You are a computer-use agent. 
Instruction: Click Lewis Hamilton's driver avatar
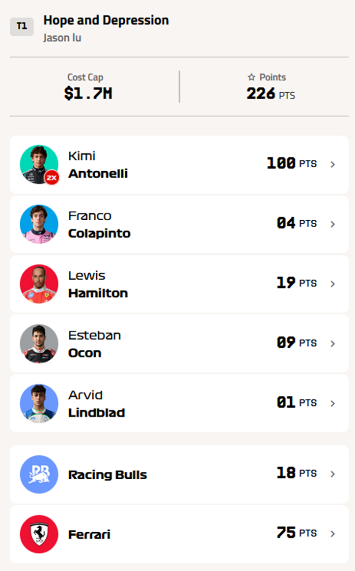(x=39, y=284)
